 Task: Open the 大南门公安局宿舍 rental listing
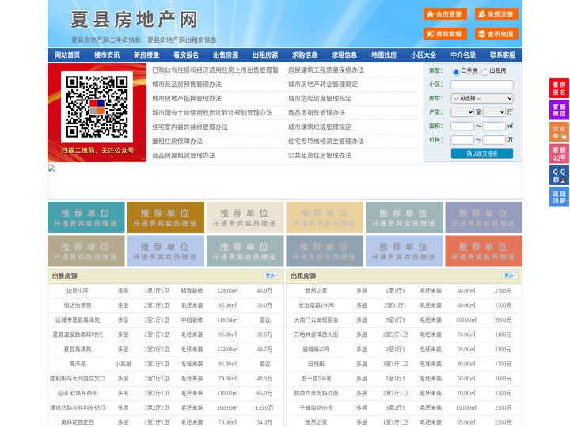[316, 320]
